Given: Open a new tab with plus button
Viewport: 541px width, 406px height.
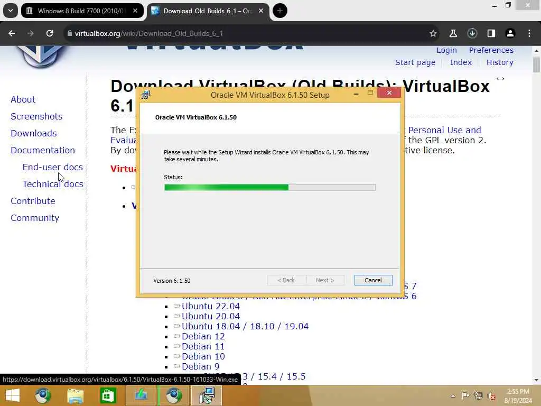Looking at the screenshot, I should click(280, 11).
